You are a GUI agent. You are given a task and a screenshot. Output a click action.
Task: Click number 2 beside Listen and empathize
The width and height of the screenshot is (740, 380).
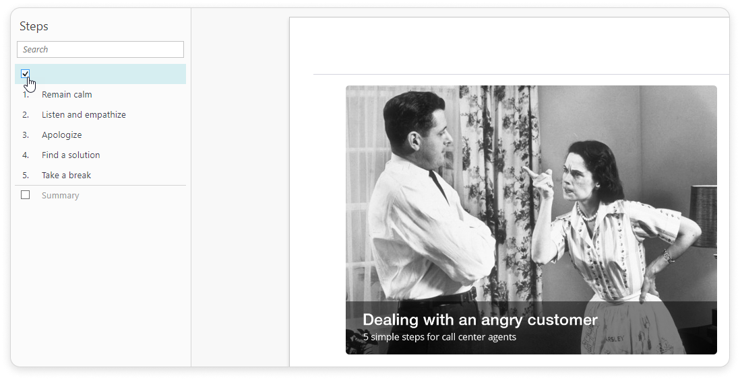click(26, 115)
